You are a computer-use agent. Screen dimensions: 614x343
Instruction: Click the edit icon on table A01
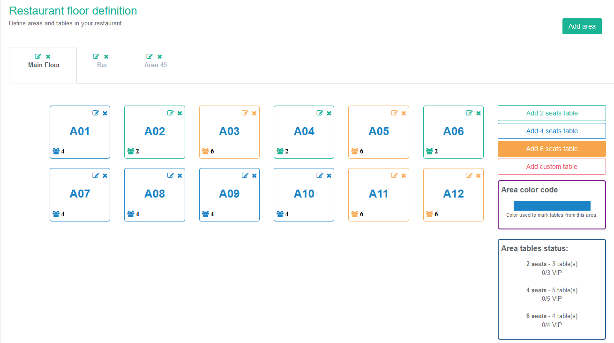coord(96,113)
